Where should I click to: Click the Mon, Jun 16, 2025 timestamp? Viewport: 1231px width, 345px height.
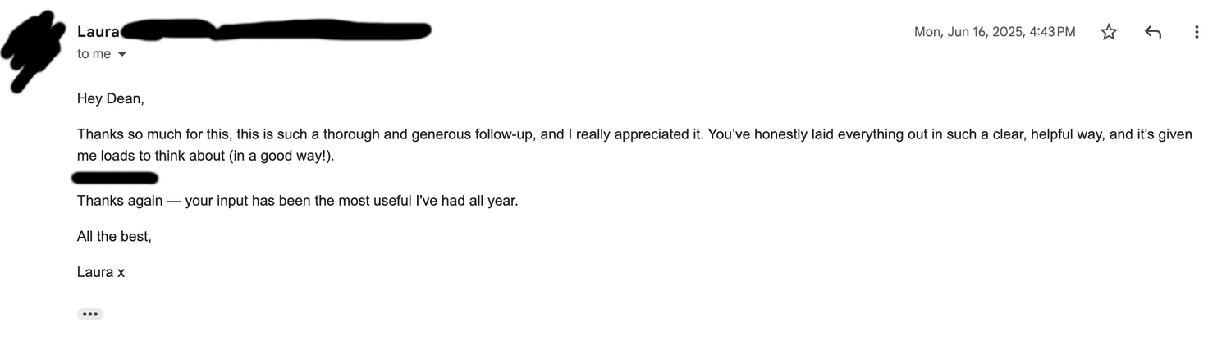coord(995,32)
